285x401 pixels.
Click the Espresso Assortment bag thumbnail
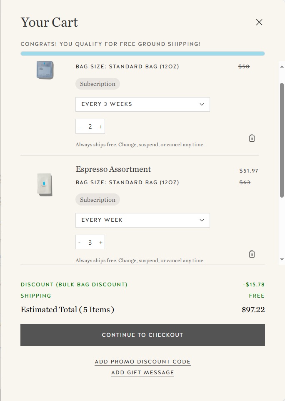click(45, 184)
